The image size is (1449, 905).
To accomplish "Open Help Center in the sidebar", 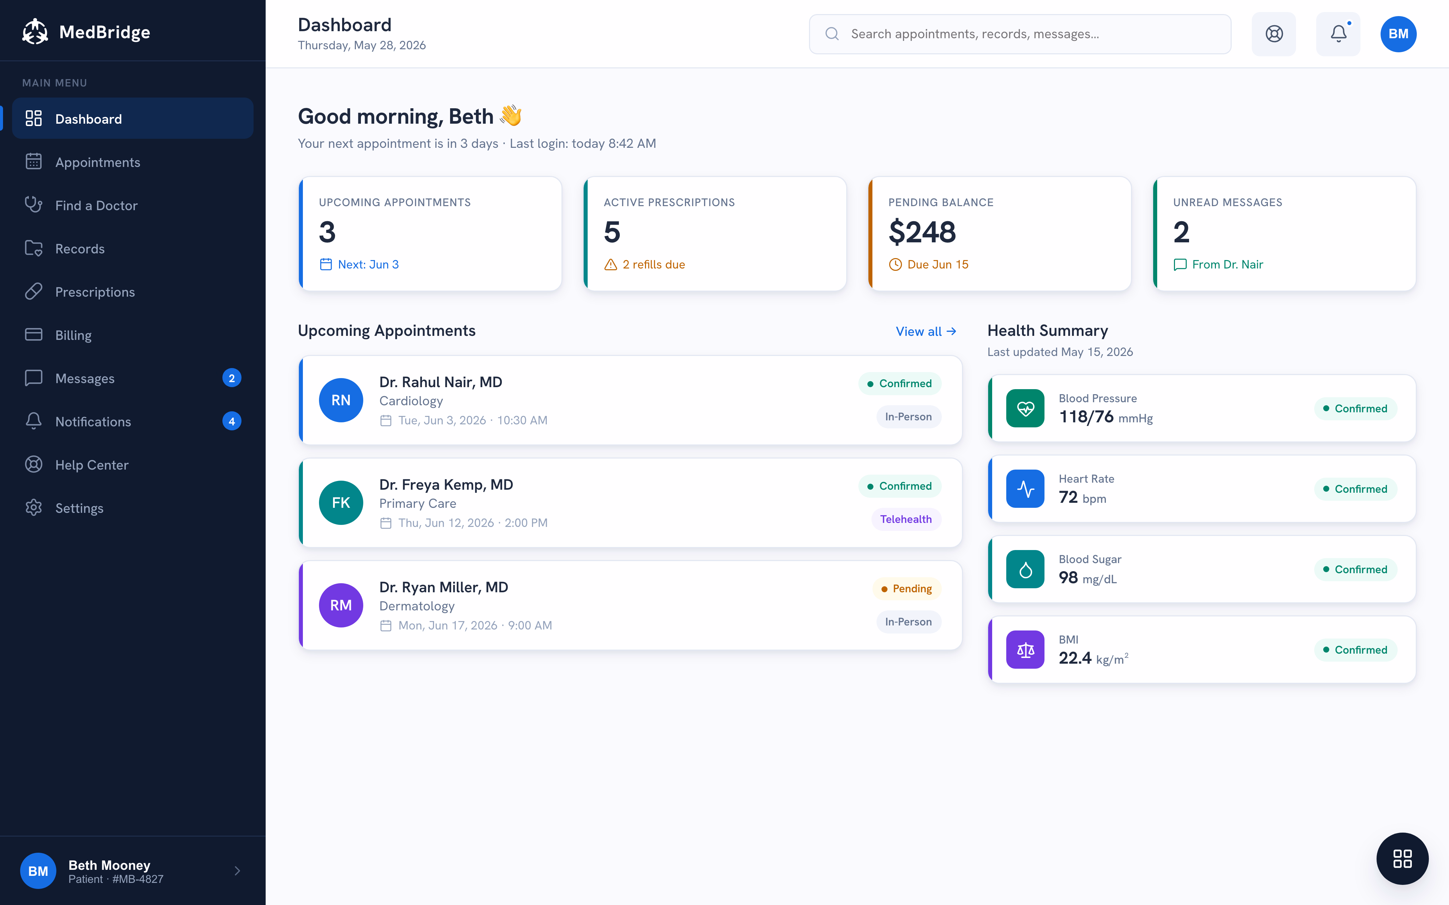I will tap(132, 465).
